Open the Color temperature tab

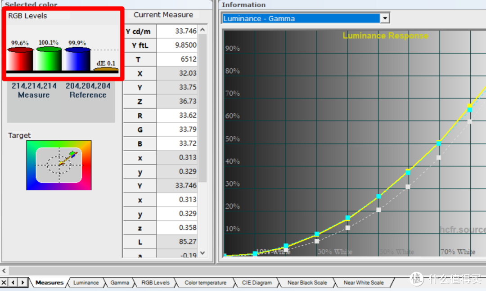click(x=205, y=282)
